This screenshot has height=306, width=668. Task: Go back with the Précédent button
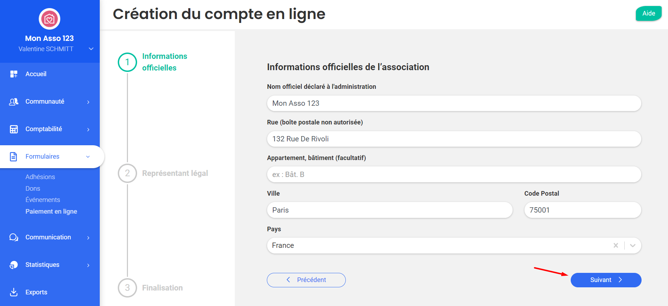(x=306, y=280)
